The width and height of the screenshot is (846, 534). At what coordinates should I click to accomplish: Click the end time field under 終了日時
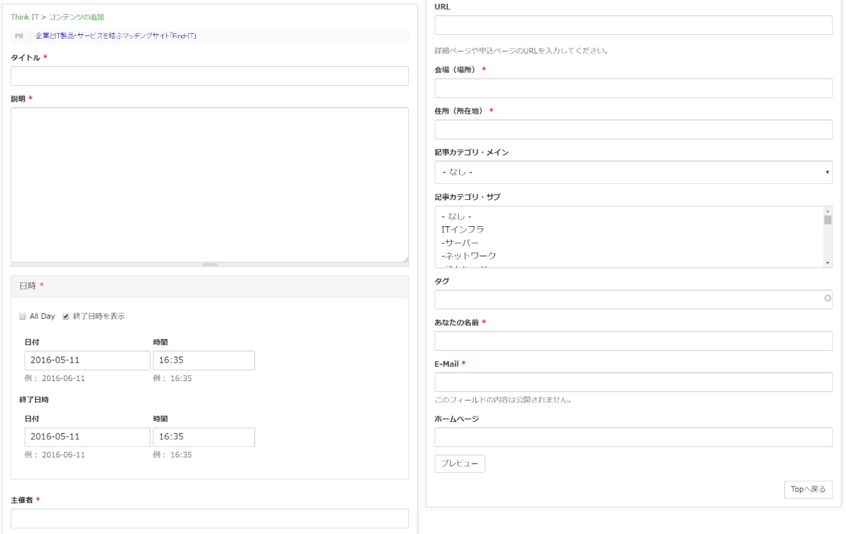(x=204, y=437)
